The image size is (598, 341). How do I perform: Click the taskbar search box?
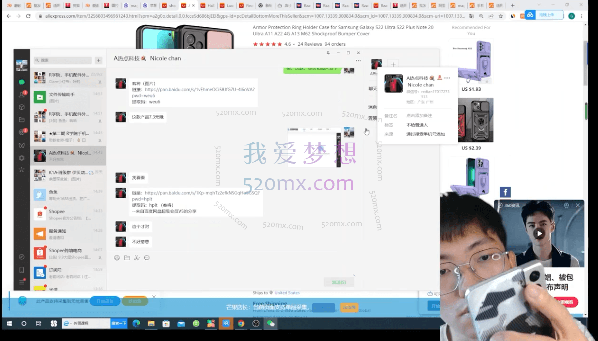click(86, 324)
